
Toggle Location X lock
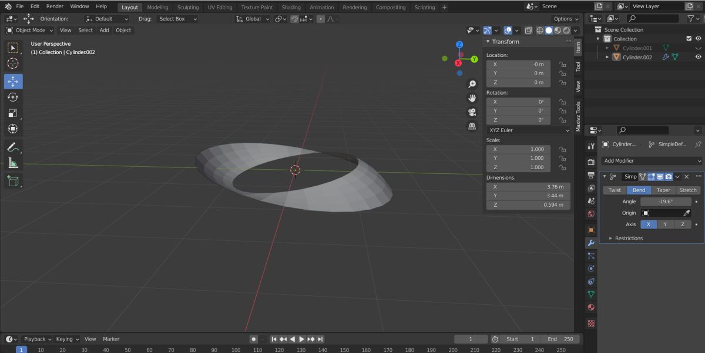point(562,64)
